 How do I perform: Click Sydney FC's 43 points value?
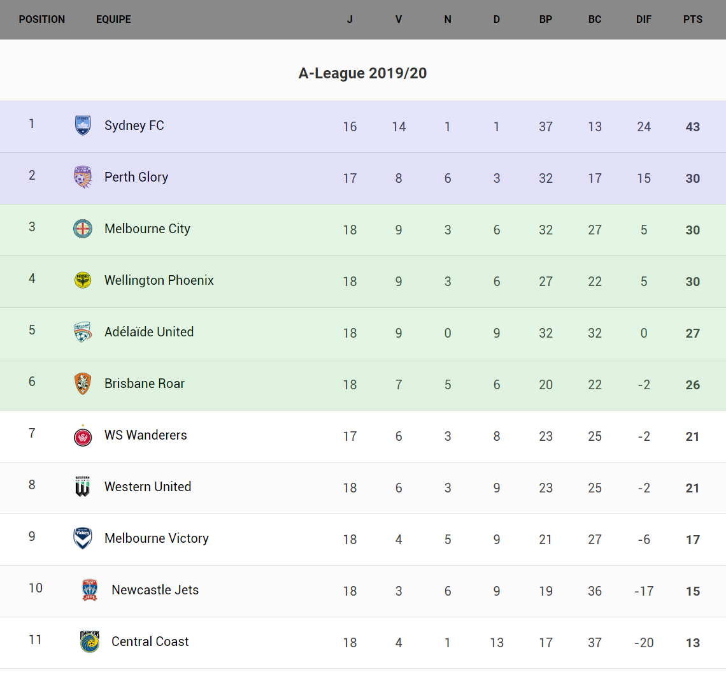[x=693, y=127]
